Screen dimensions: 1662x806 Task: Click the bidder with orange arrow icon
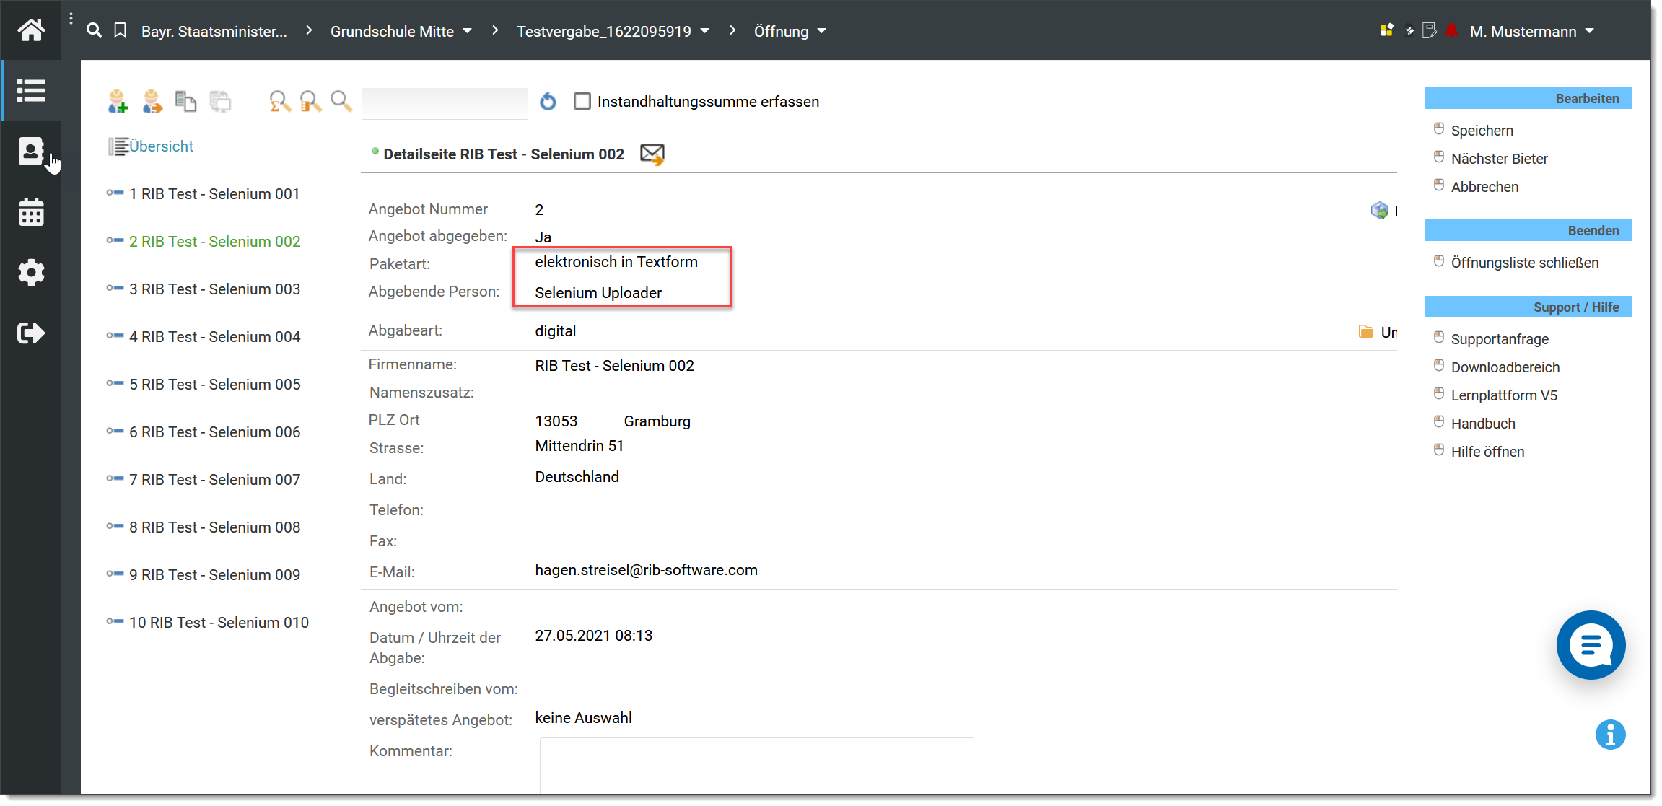(152, 102)
